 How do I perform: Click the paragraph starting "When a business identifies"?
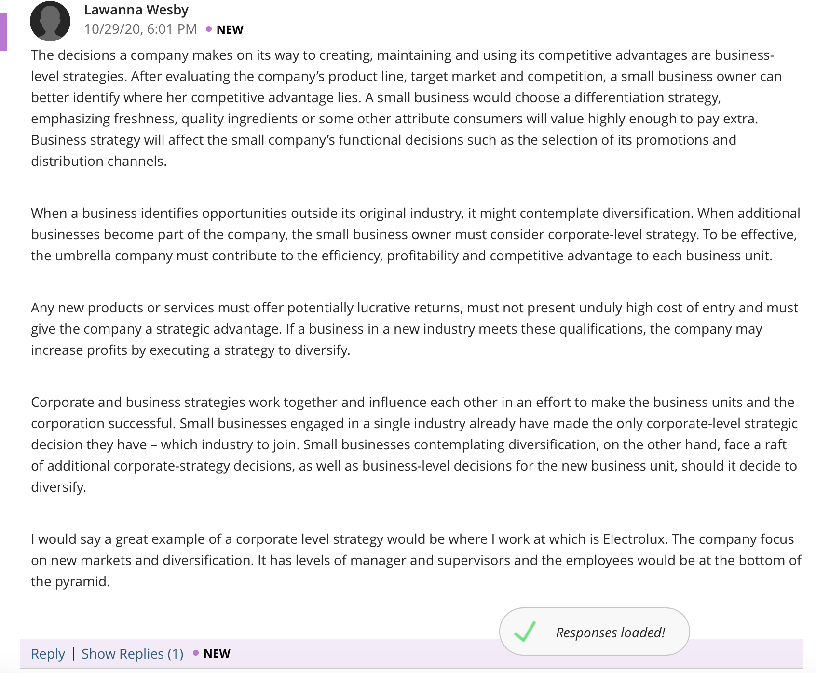(x=416, y=234)
